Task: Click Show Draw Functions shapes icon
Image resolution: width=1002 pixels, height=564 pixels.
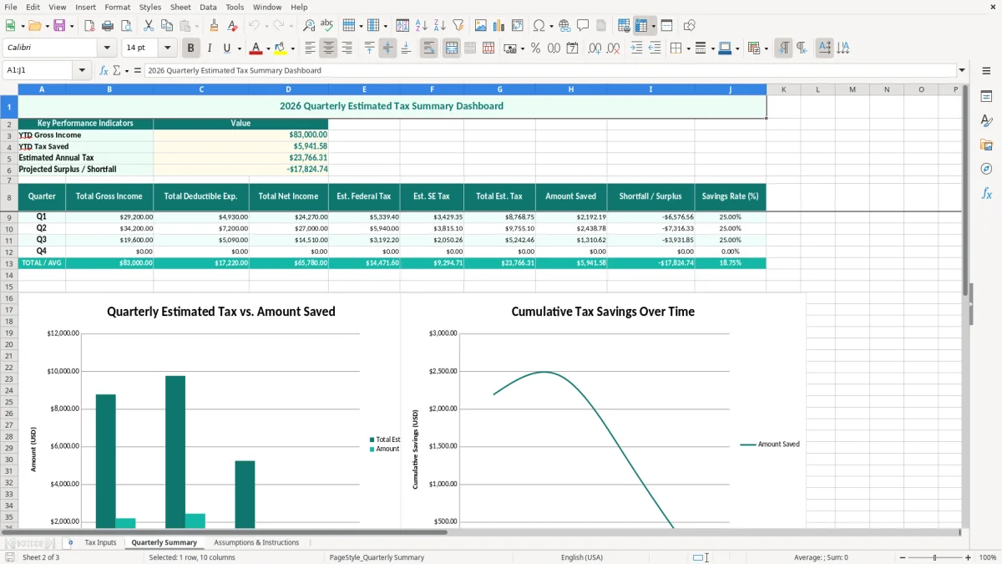Action: point(690,26)
